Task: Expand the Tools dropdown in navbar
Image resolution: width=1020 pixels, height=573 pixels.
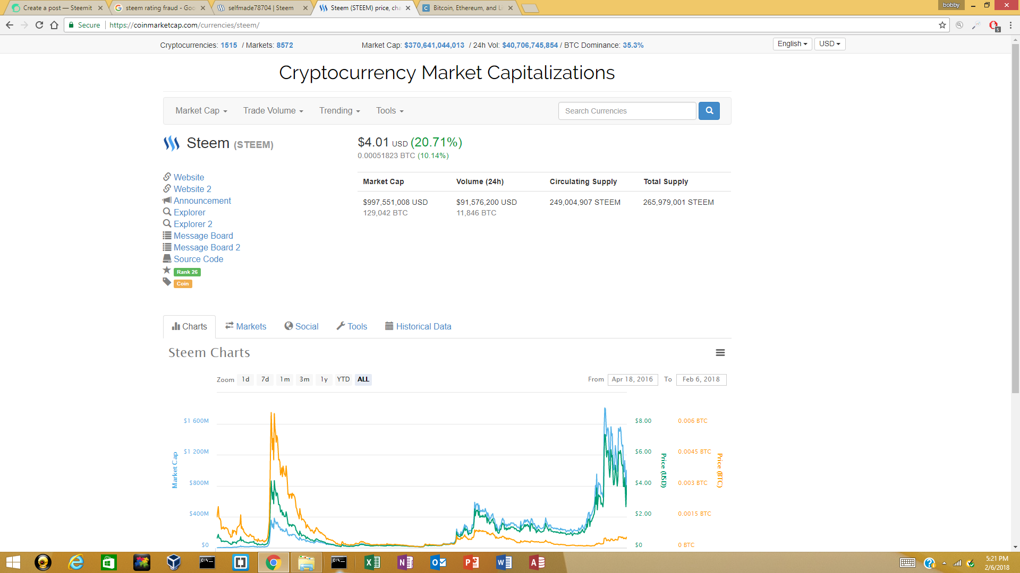Action: tap(390, 111)
